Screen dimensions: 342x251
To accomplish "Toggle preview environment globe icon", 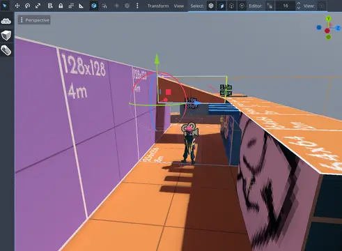I will coord(127,6).
